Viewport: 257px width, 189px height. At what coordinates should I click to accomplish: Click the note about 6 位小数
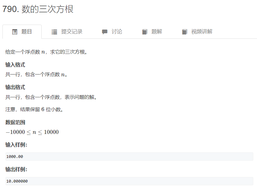(x=34, y=109)
